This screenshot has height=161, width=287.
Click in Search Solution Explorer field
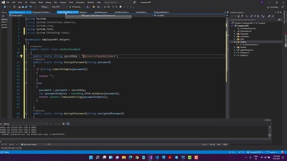pyautogui.click(x=254, y=20)
